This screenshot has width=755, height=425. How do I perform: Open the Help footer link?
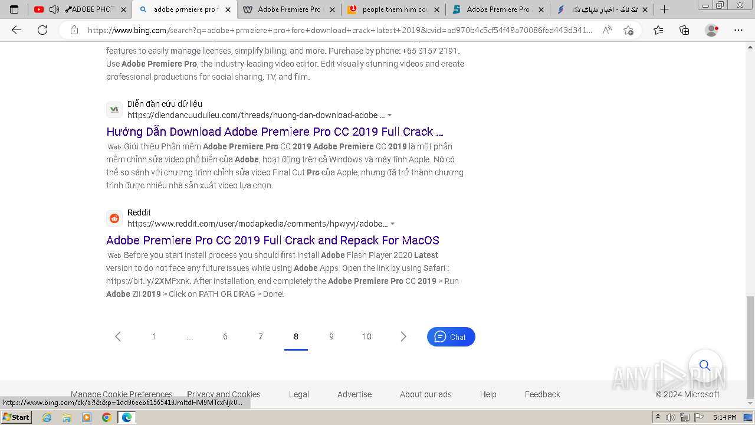tap(488, 394)
